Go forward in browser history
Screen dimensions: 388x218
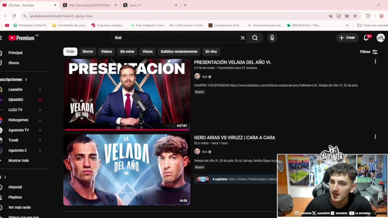tap(5, 16)
